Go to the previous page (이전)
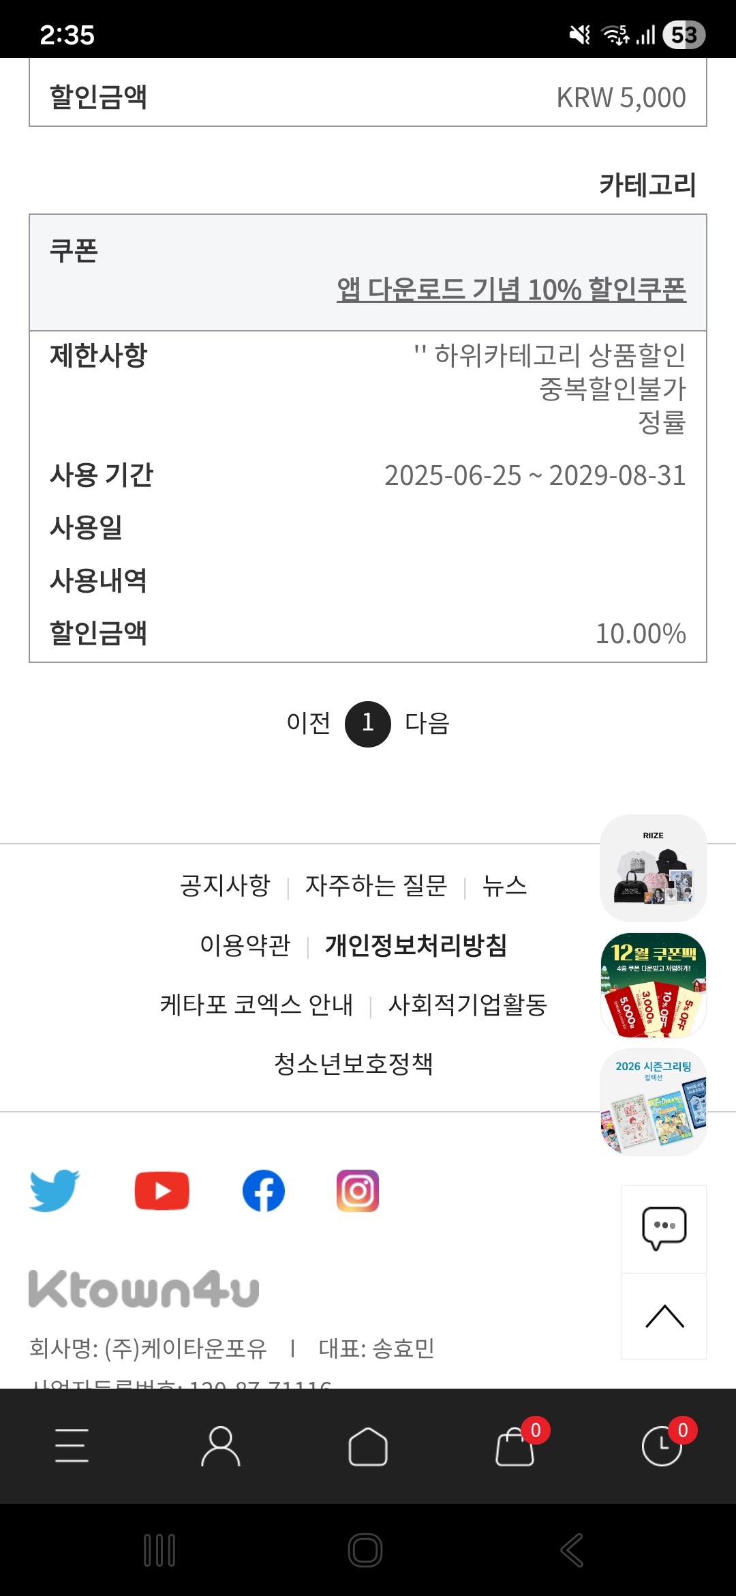This screenshot has width=736, height=1596. click(308, 723)
